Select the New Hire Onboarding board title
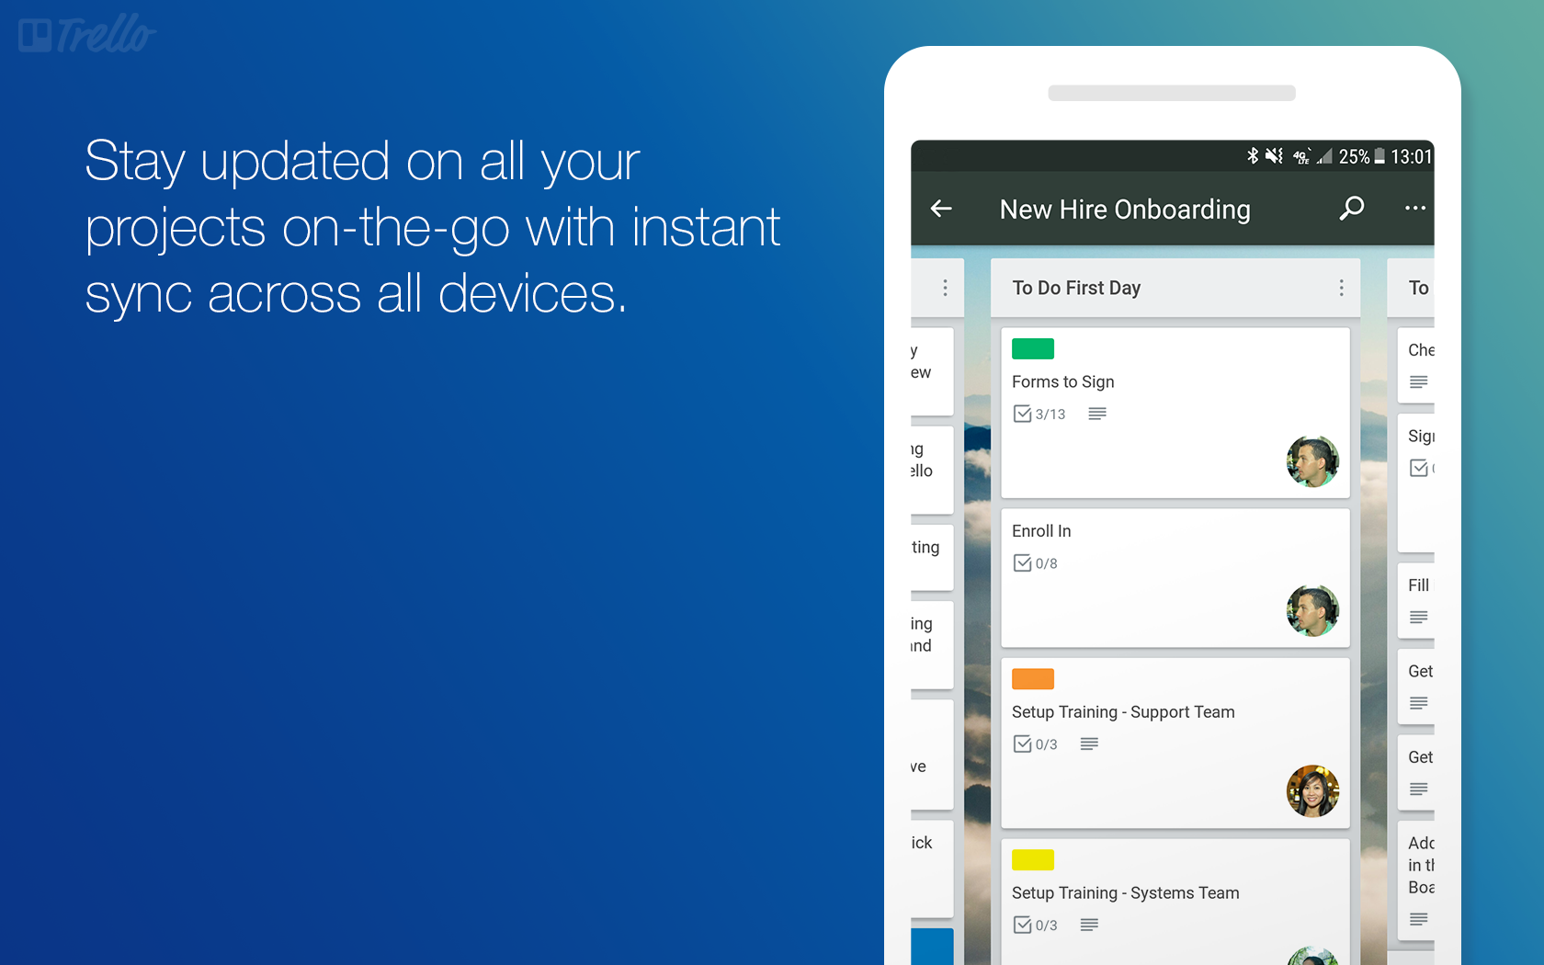 [x=1124, y=210]
